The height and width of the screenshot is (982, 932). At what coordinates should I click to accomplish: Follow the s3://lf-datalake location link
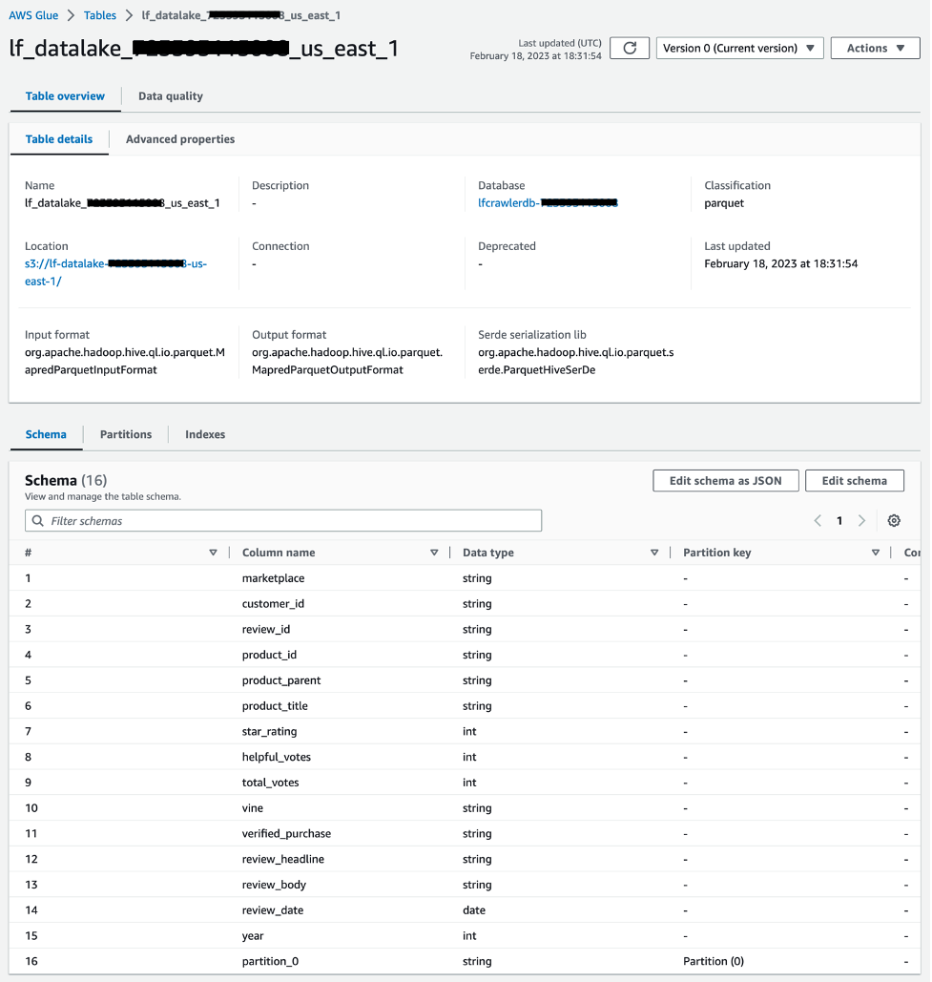(115, 273)
